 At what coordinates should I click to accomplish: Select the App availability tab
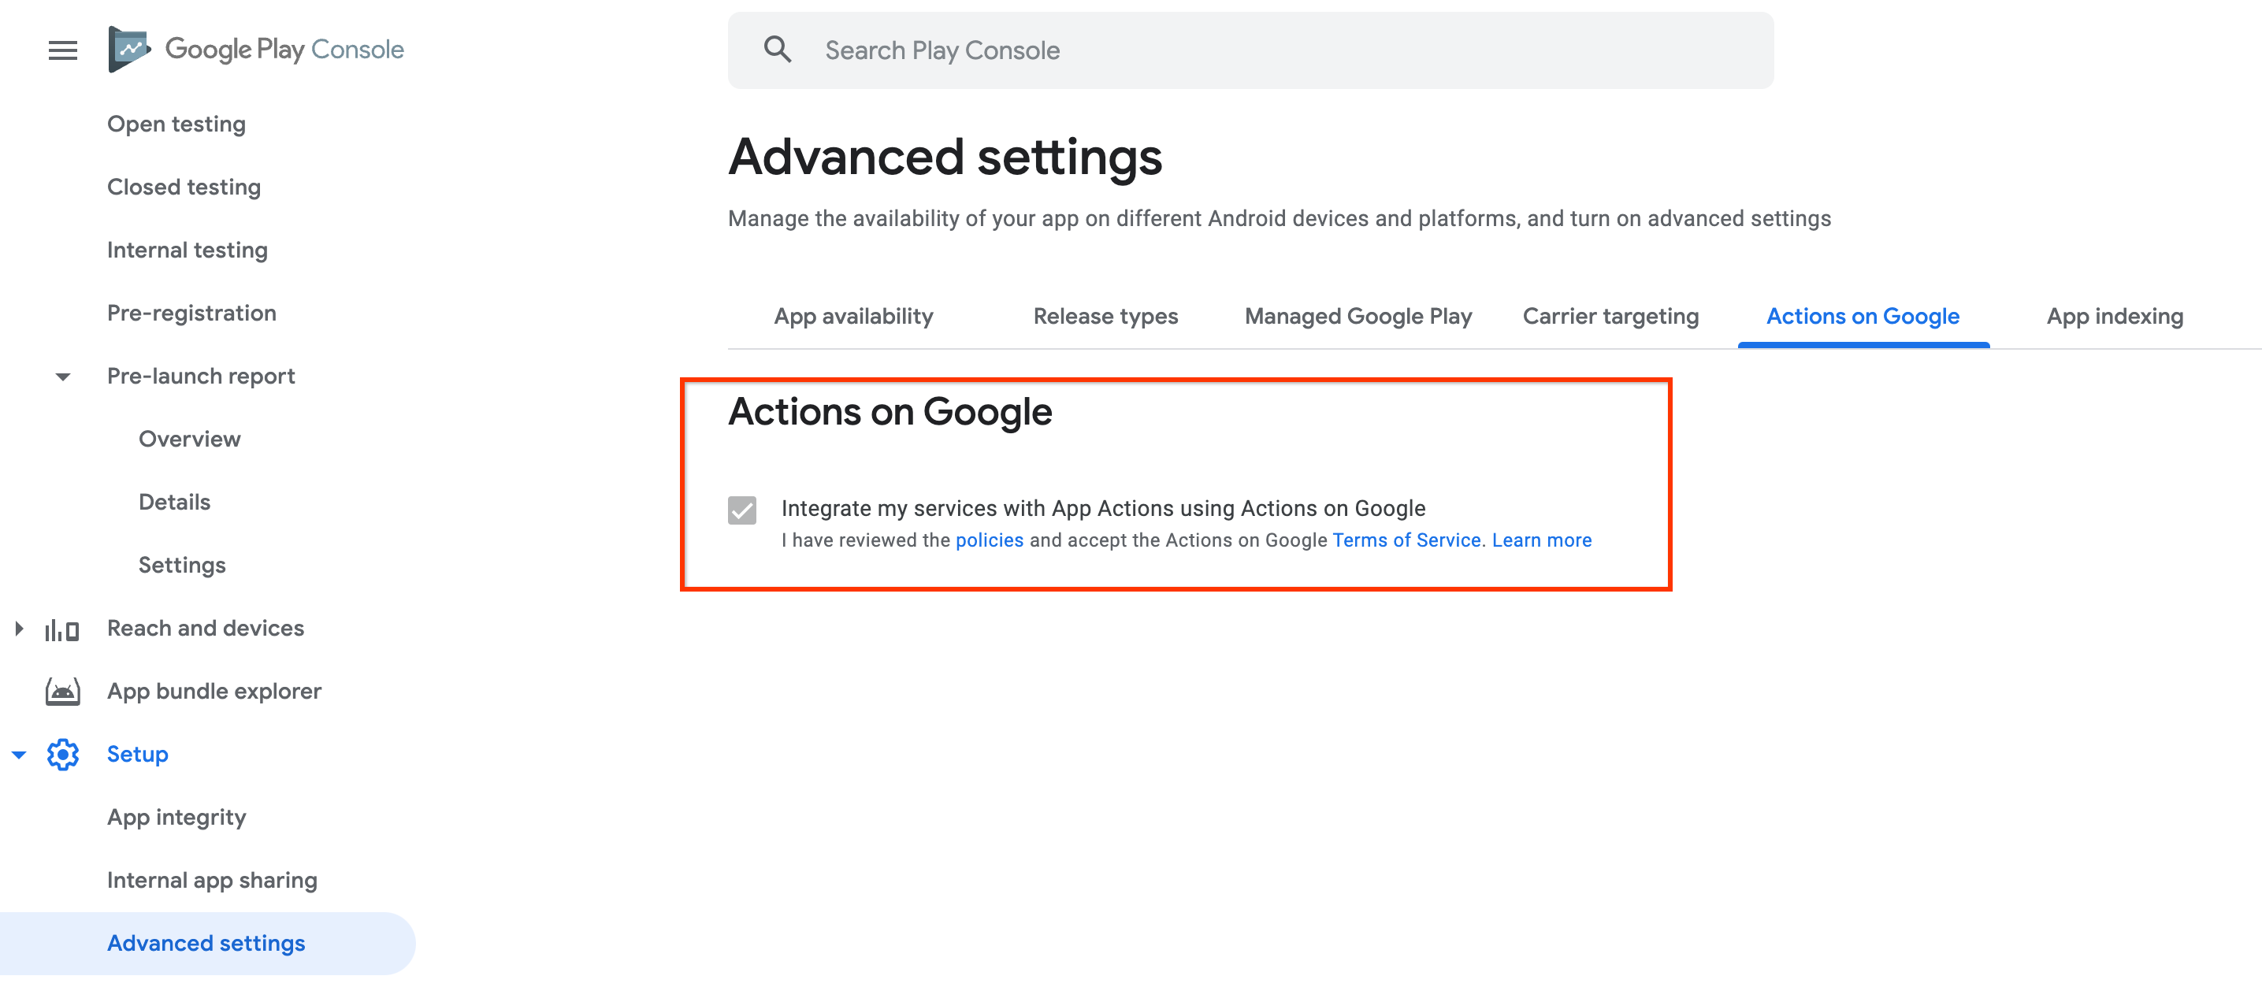[x=854, y=316]
